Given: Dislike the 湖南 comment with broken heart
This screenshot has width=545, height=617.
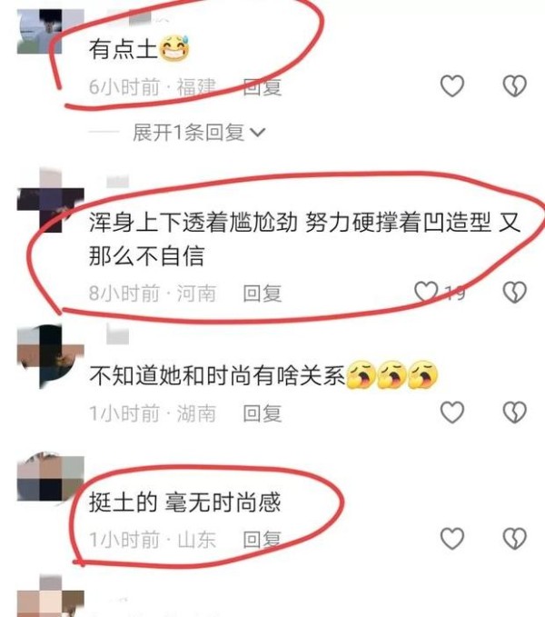Looking at the screenshot, I should [x=515, y=412].
